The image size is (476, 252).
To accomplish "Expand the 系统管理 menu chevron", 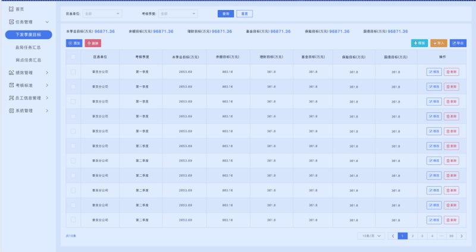I will click(x=47, y=111).
